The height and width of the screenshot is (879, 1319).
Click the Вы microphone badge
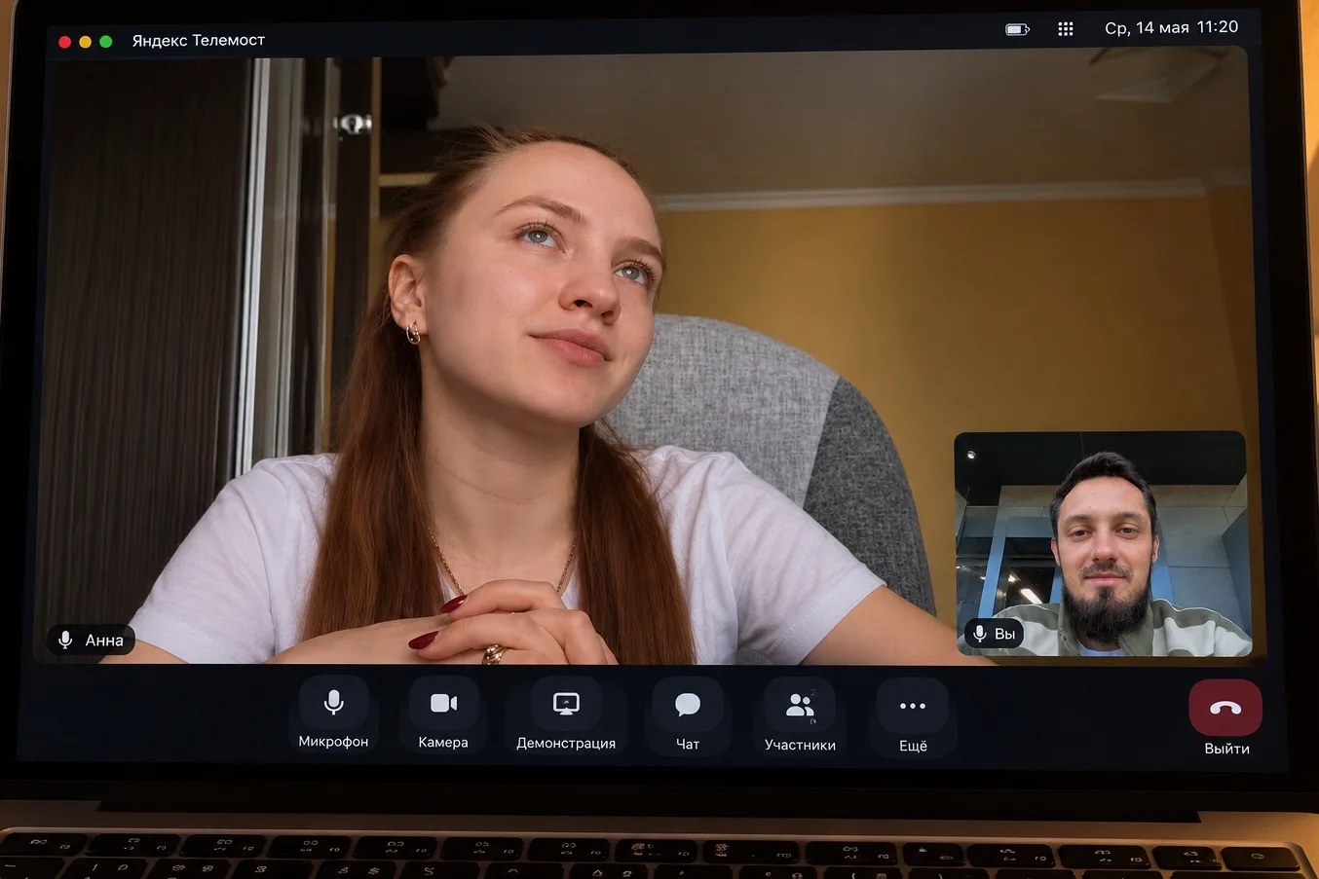pos(995,634)
